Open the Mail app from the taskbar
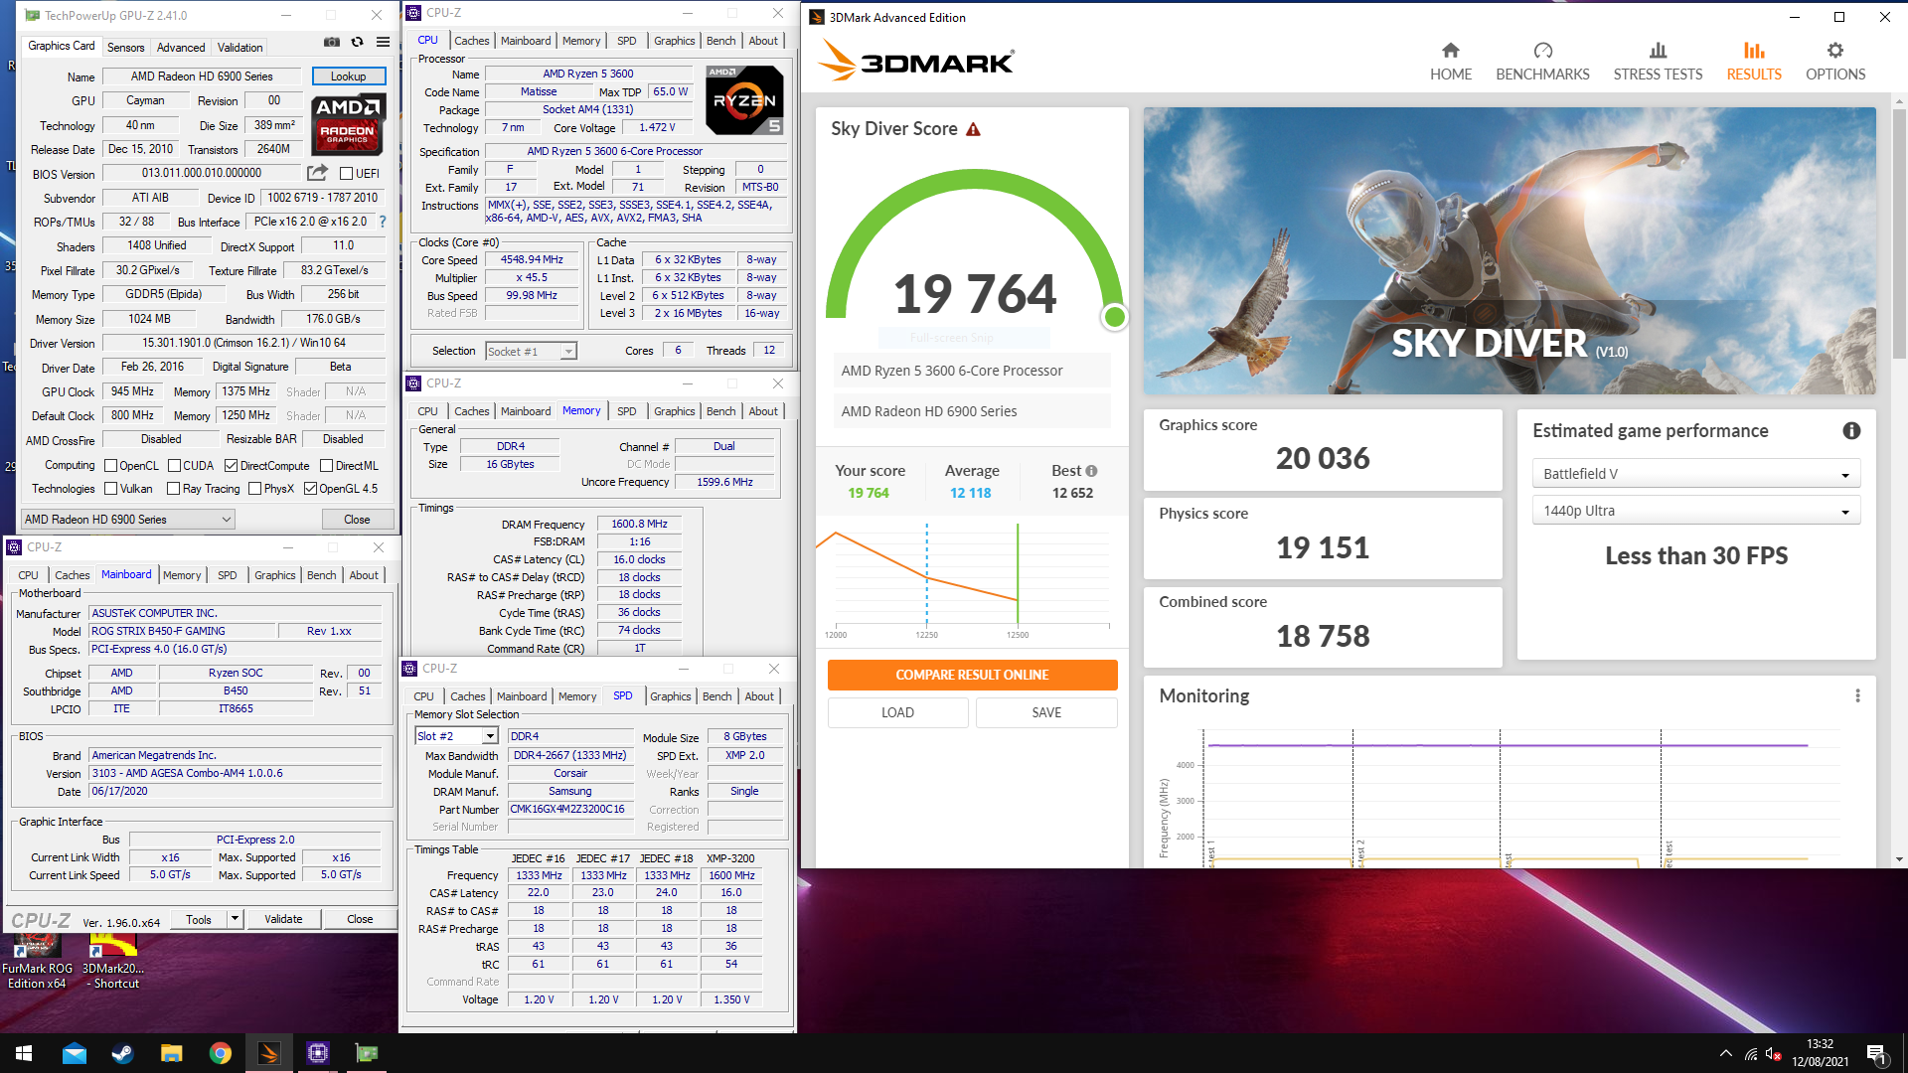1908x1073 pixels. 74,1053
